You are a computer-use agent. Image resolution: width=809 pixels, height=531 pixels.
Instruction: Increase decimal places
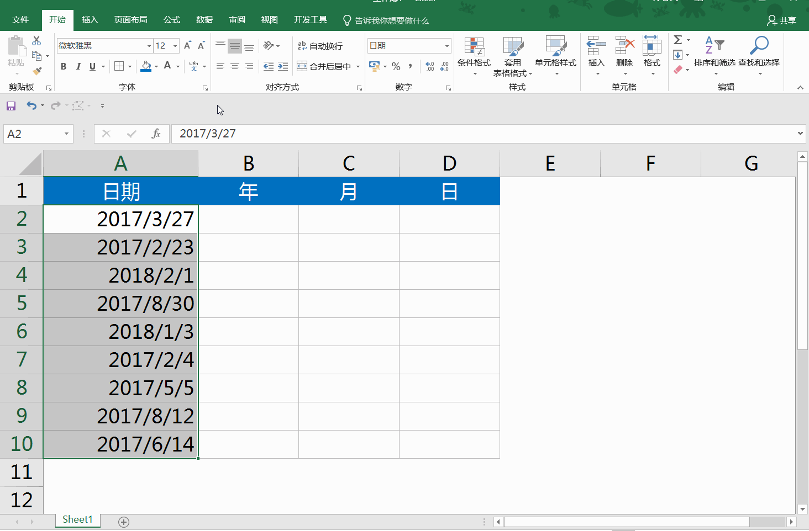coord(430,67)
